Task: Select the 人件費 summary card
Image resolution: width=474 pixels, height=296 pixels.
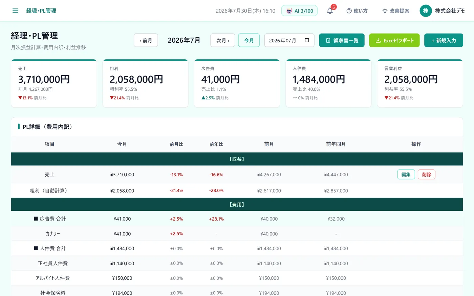Action: 328,84
